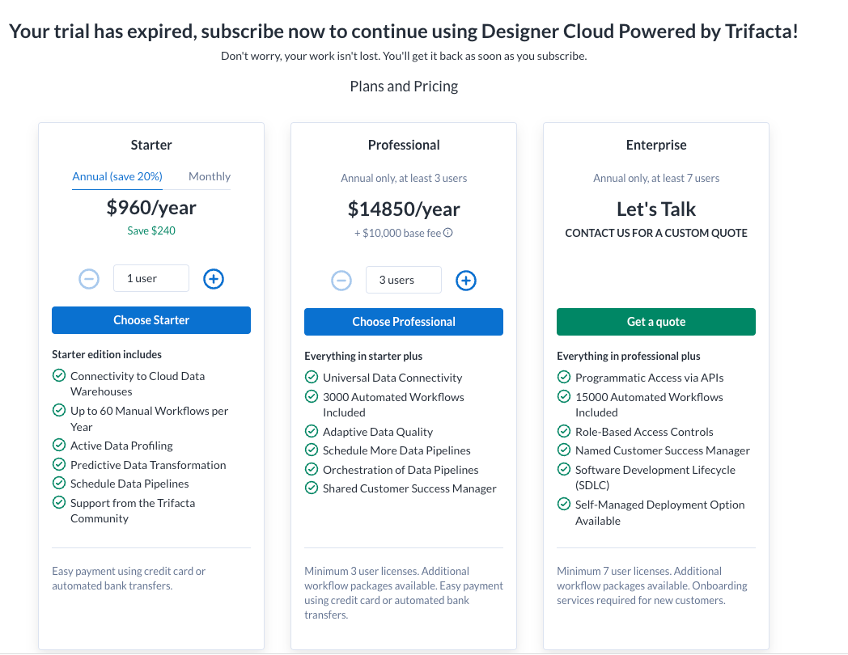Increase the Professional plan user count with plus
The width and height of the screenshot is (848, 655).
coord(465,281)
